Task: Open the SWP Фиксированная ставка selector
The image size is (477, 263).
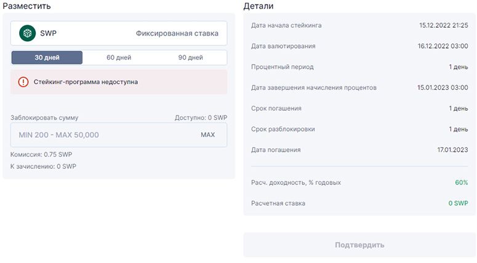Action: (x=119, y=33)
